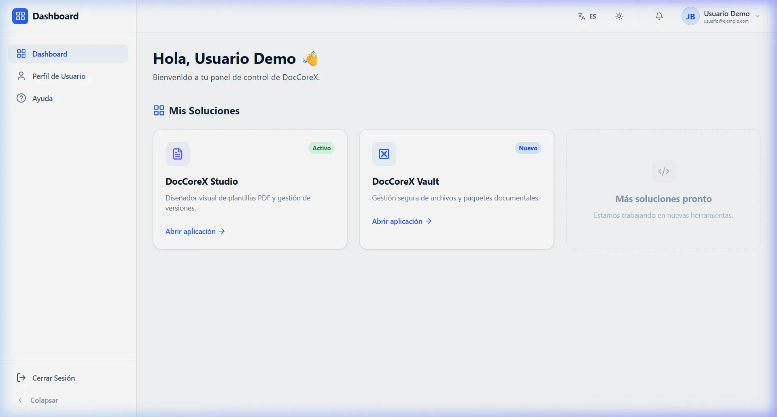
Task: Select Dashboard in the sidebar
Action: (68, 54)
